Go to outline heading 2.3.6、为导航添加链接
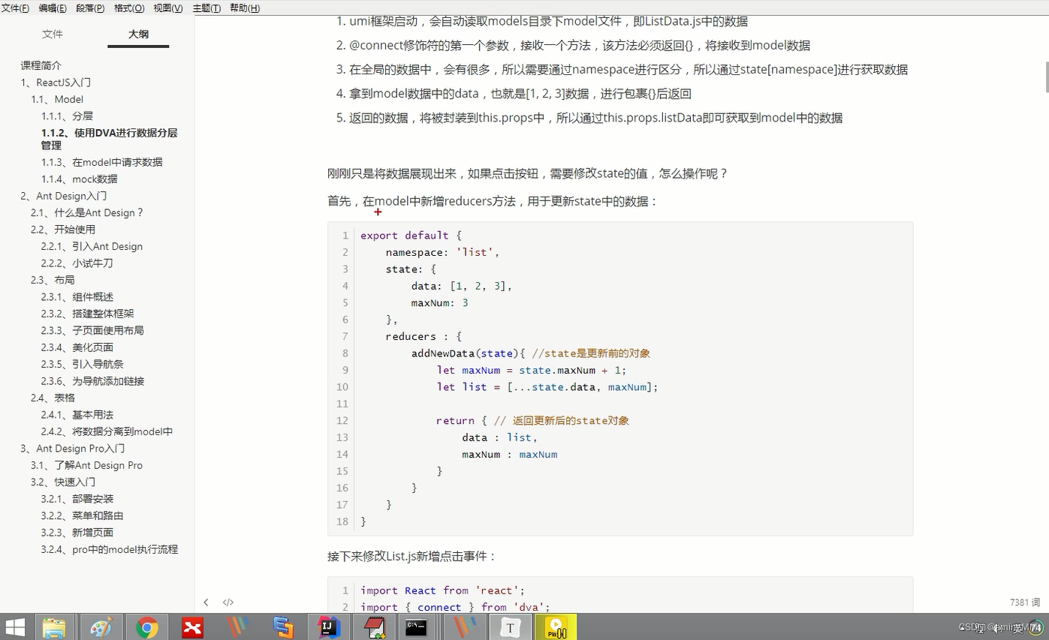Viewport: 1049px width, 640px height. tap(93, 381)
